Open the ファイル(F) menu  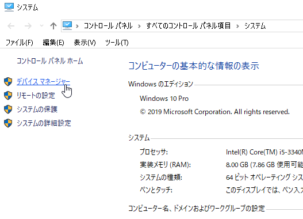20,43
